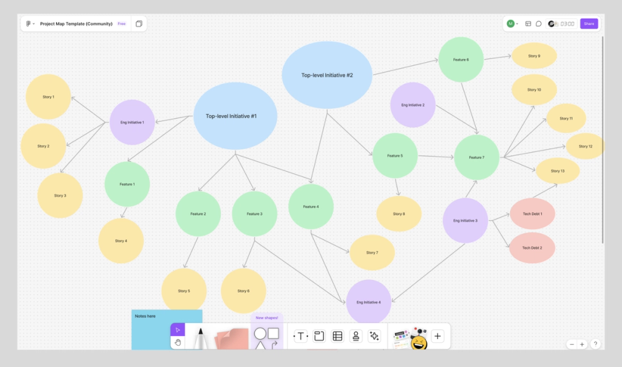Open the Shapes picker in the toolbar
Image resolution: width=622 pixels, height=367 pixels.
pos(267,336)
